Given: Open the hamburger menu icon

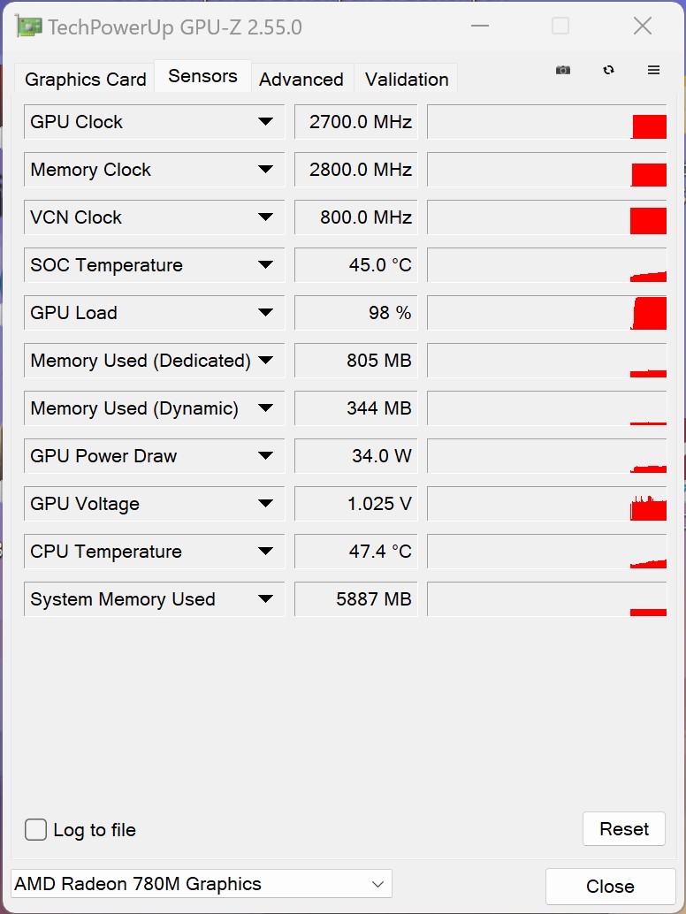Looking at the screenshot, I should tap(654, 71).
